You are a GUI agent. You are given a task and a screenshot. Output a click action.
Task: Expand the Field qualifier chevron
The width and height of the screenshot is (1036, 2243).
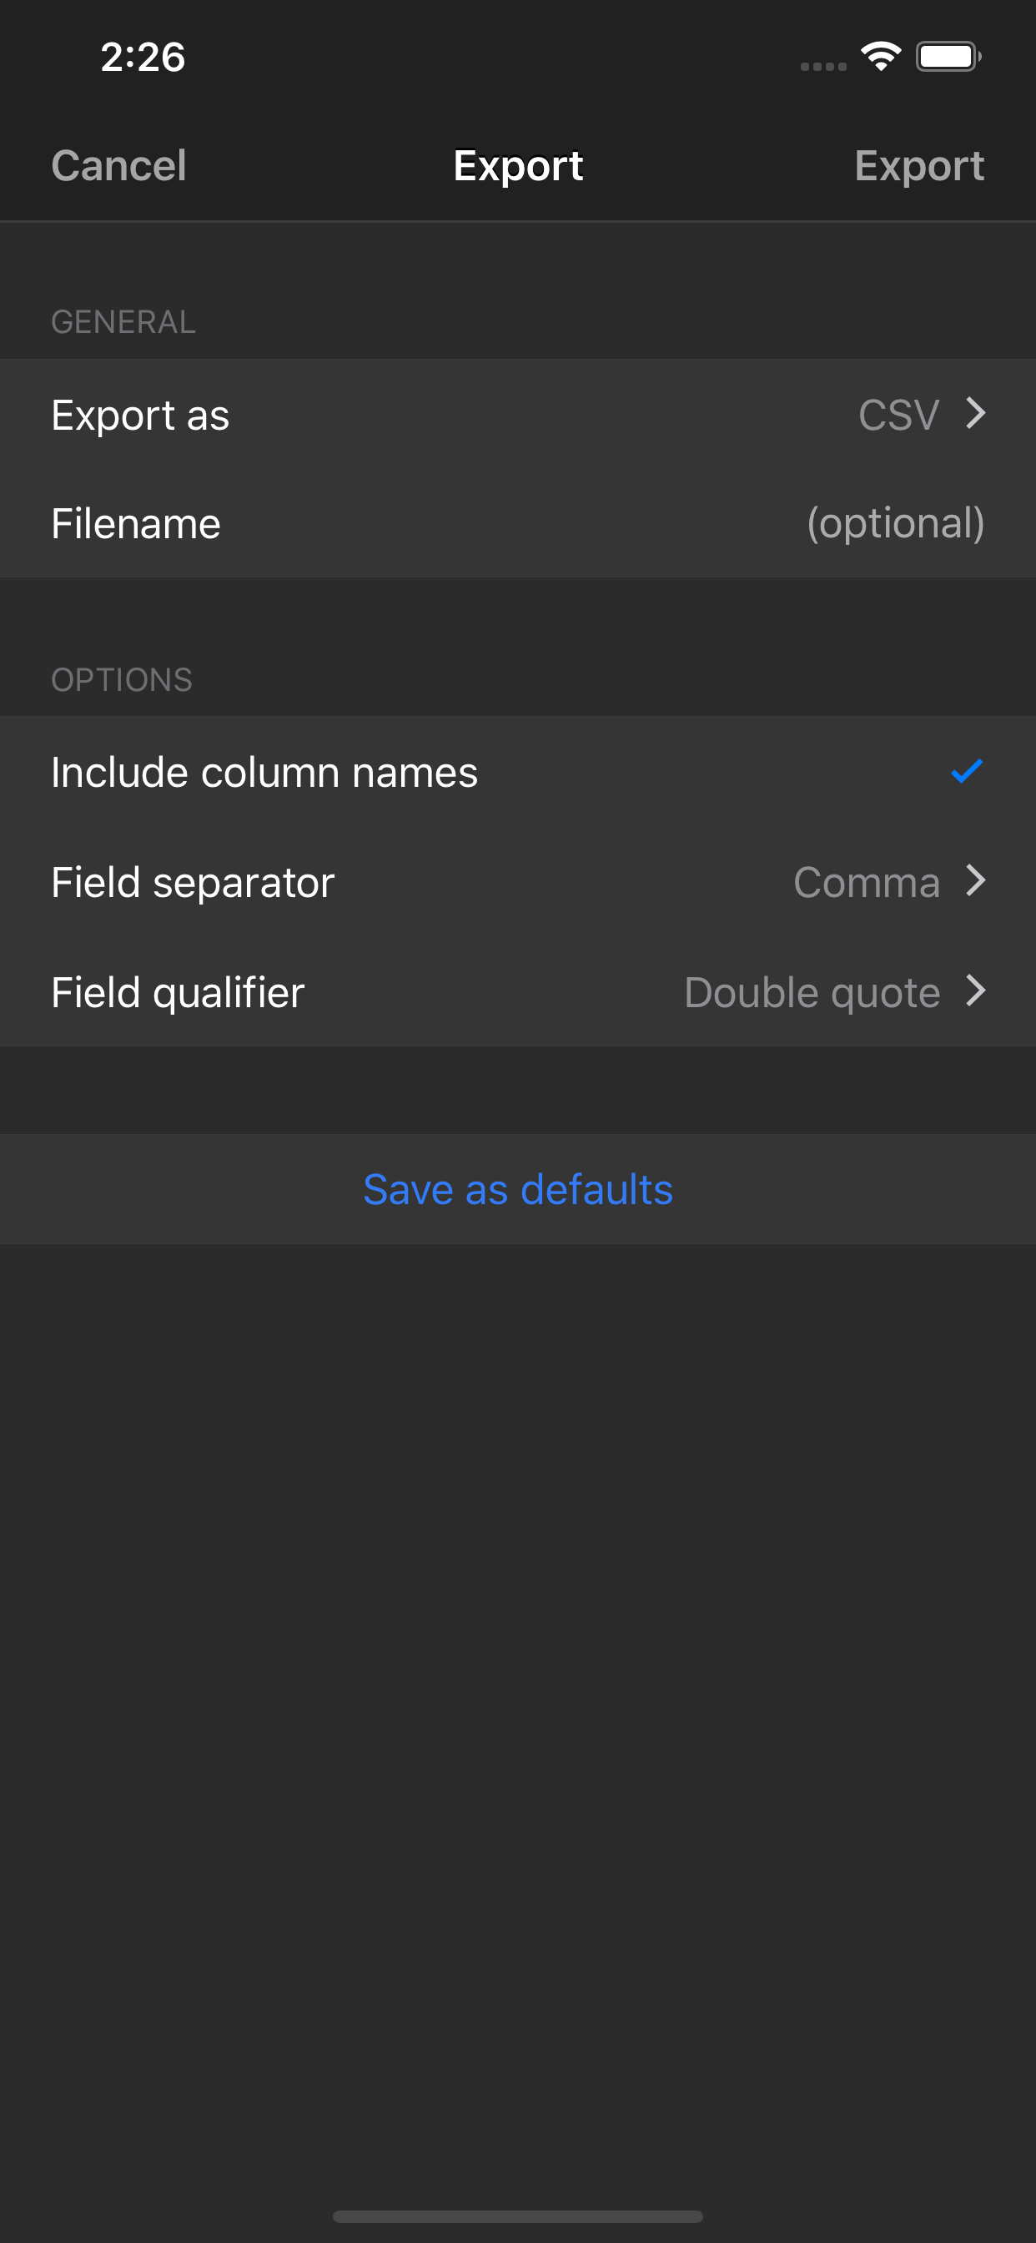[x=976, y=990]
